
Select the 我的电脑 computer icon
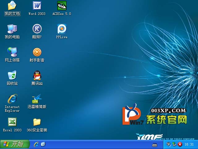point(12,29)
